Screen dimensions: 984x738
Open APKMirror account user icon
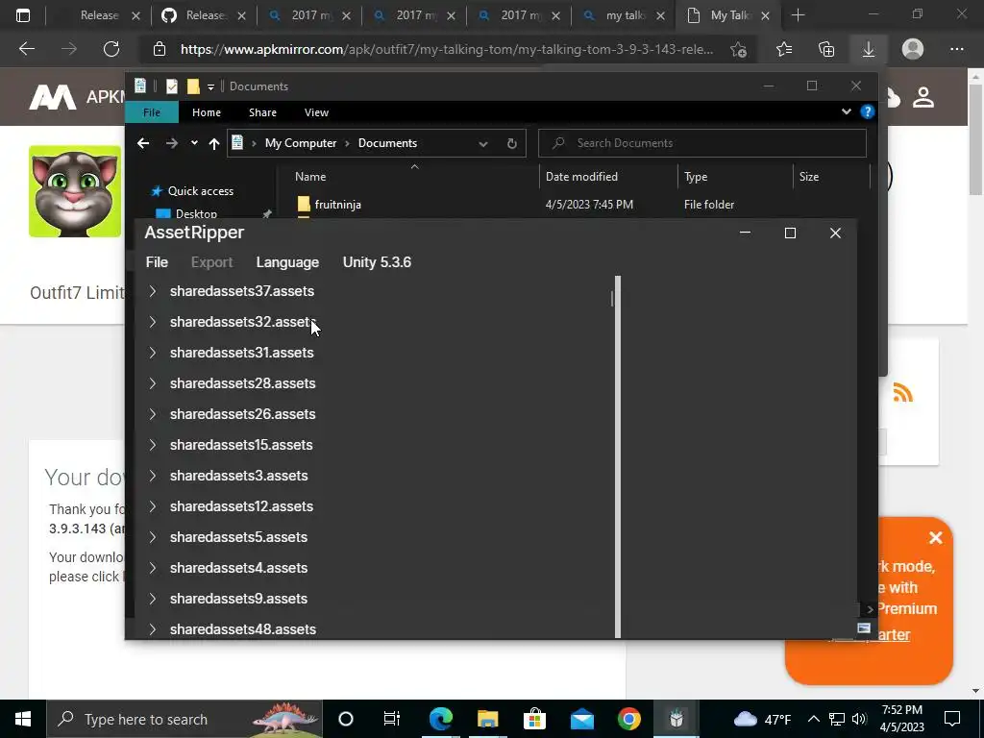click(x=923, y=97)
